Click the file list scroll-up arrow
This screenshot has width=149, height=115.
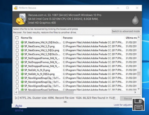coord(139,37)
